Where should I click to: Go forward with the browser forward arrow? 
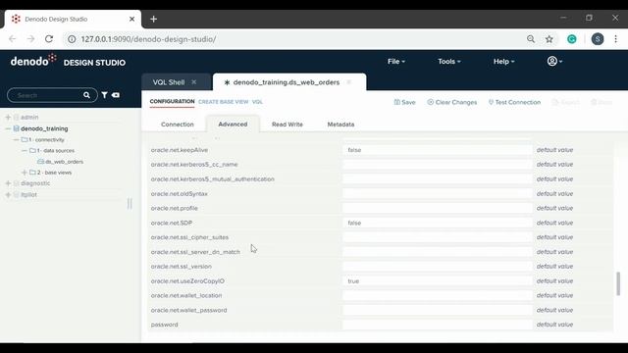click(30, 39)
